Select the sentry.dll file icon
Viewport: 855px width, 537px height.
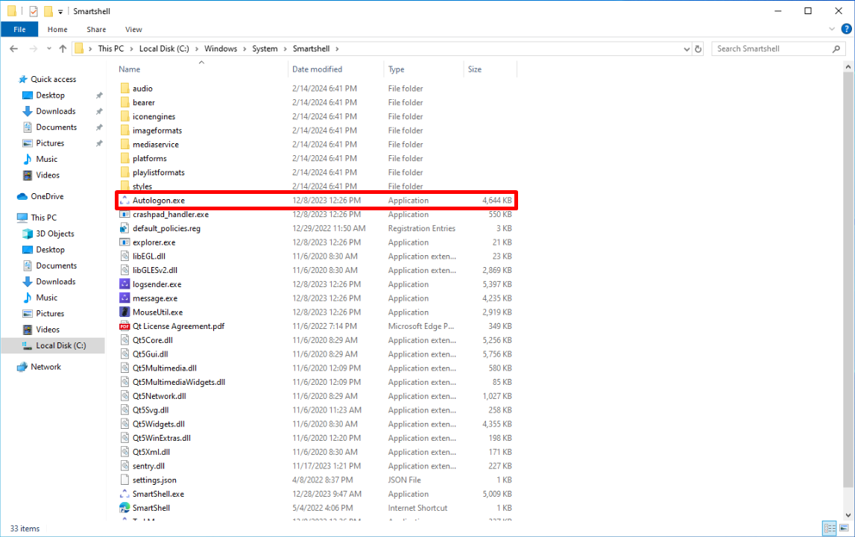[x=125, y=466]
